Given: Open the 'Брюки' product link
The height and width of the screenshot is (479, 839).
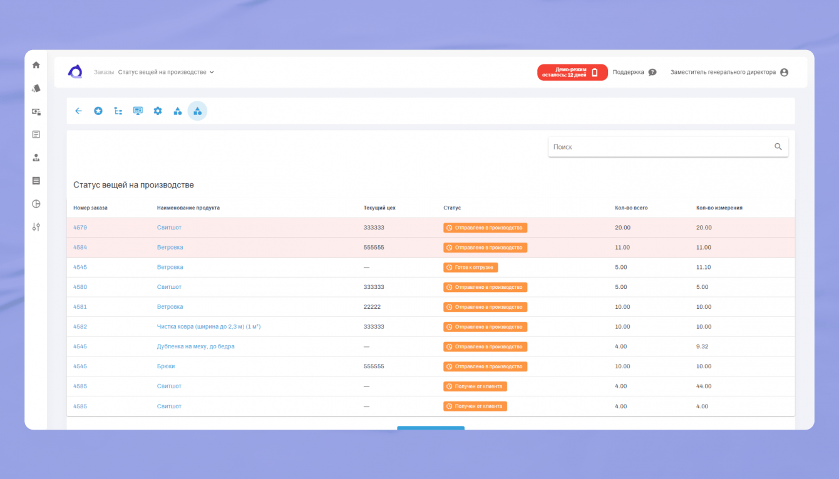Looking at the screenshot, I should pyautogui.click(x=166, y=366).
